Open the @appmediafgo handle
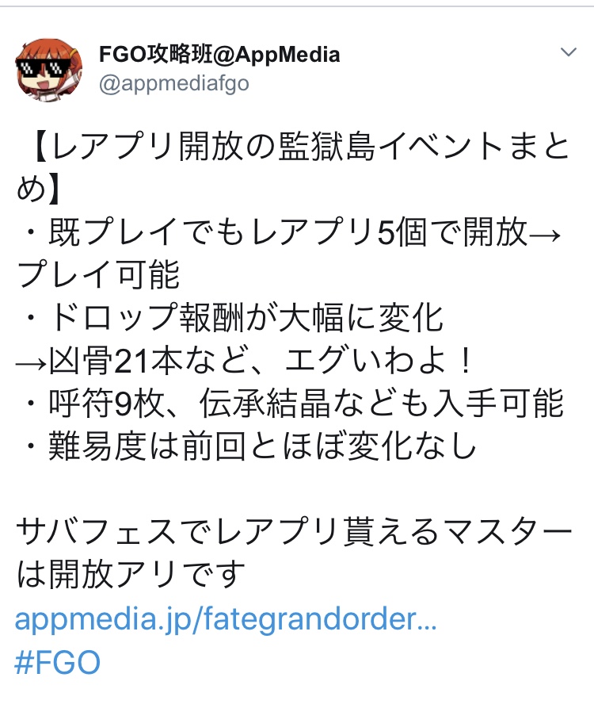The width and height of the screenshot is (594, 708). (x=173, y=83)
